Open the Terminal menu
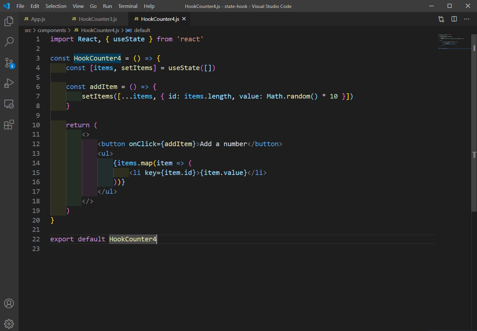Screen dimensions: 477x331 click(128, 6)
